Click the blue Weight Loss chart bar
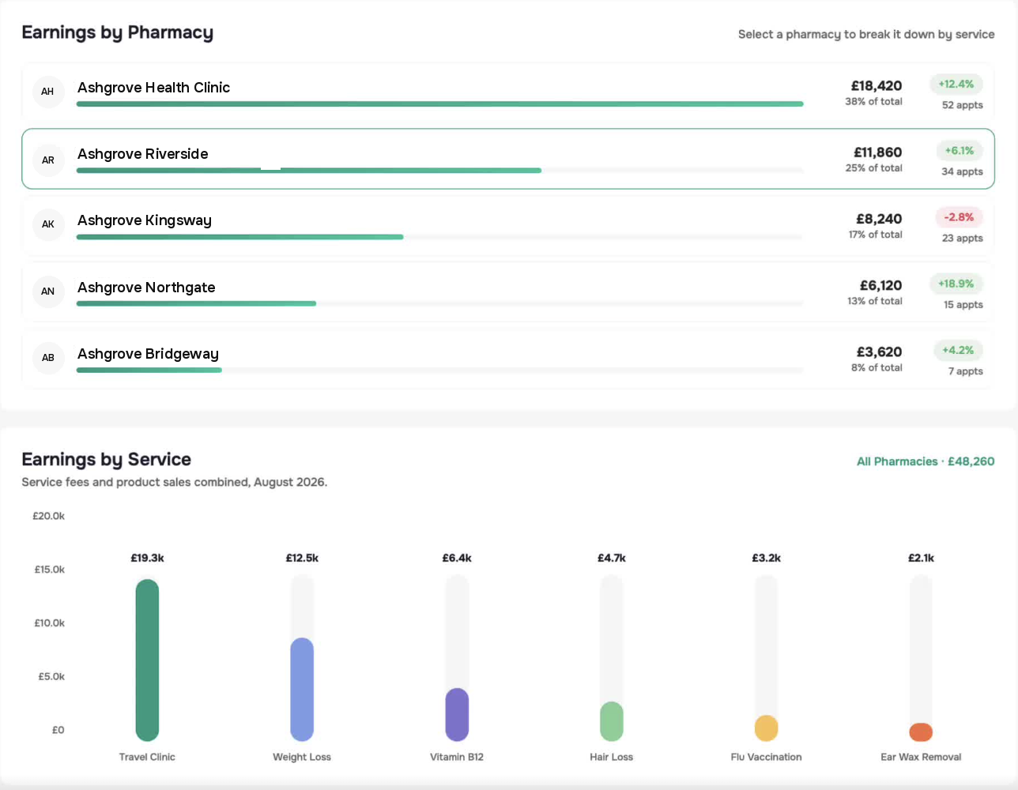1018x790 pixels. [302, 690]
